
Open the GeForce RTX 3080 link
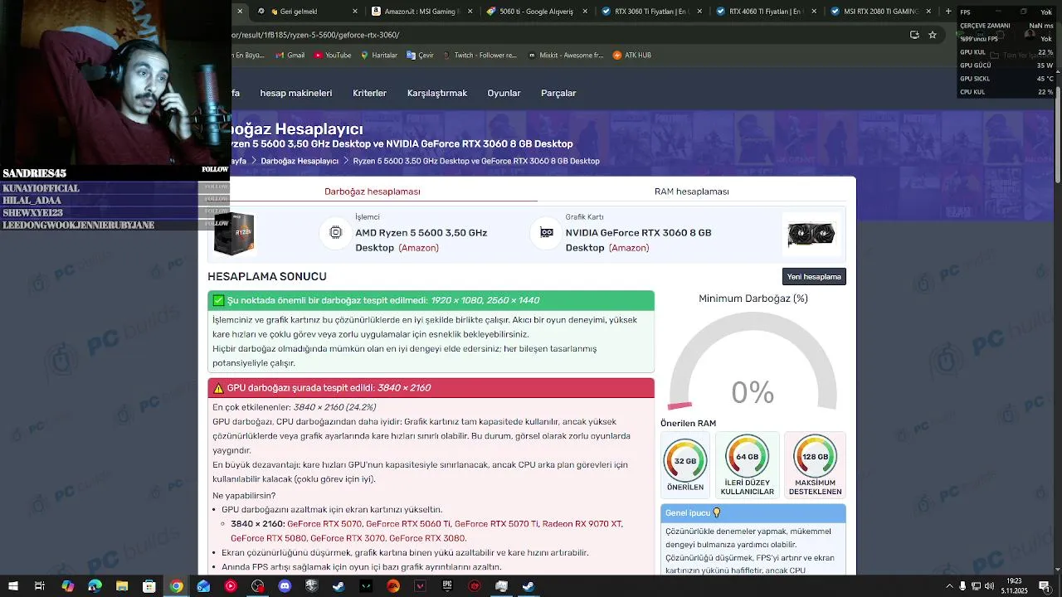pos(427,538)
